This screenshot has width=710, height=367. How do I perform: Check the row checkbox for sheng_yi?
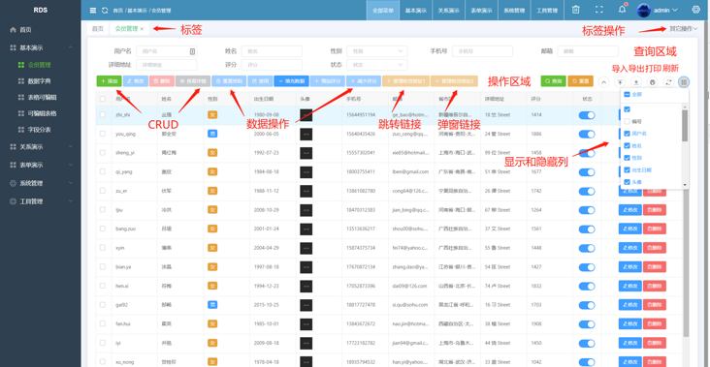click(x=103, y=153)
